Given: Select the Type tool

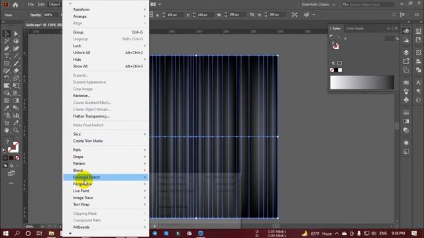Looking at the screenshot, I should pyautogui.click(x=7, y=56).
